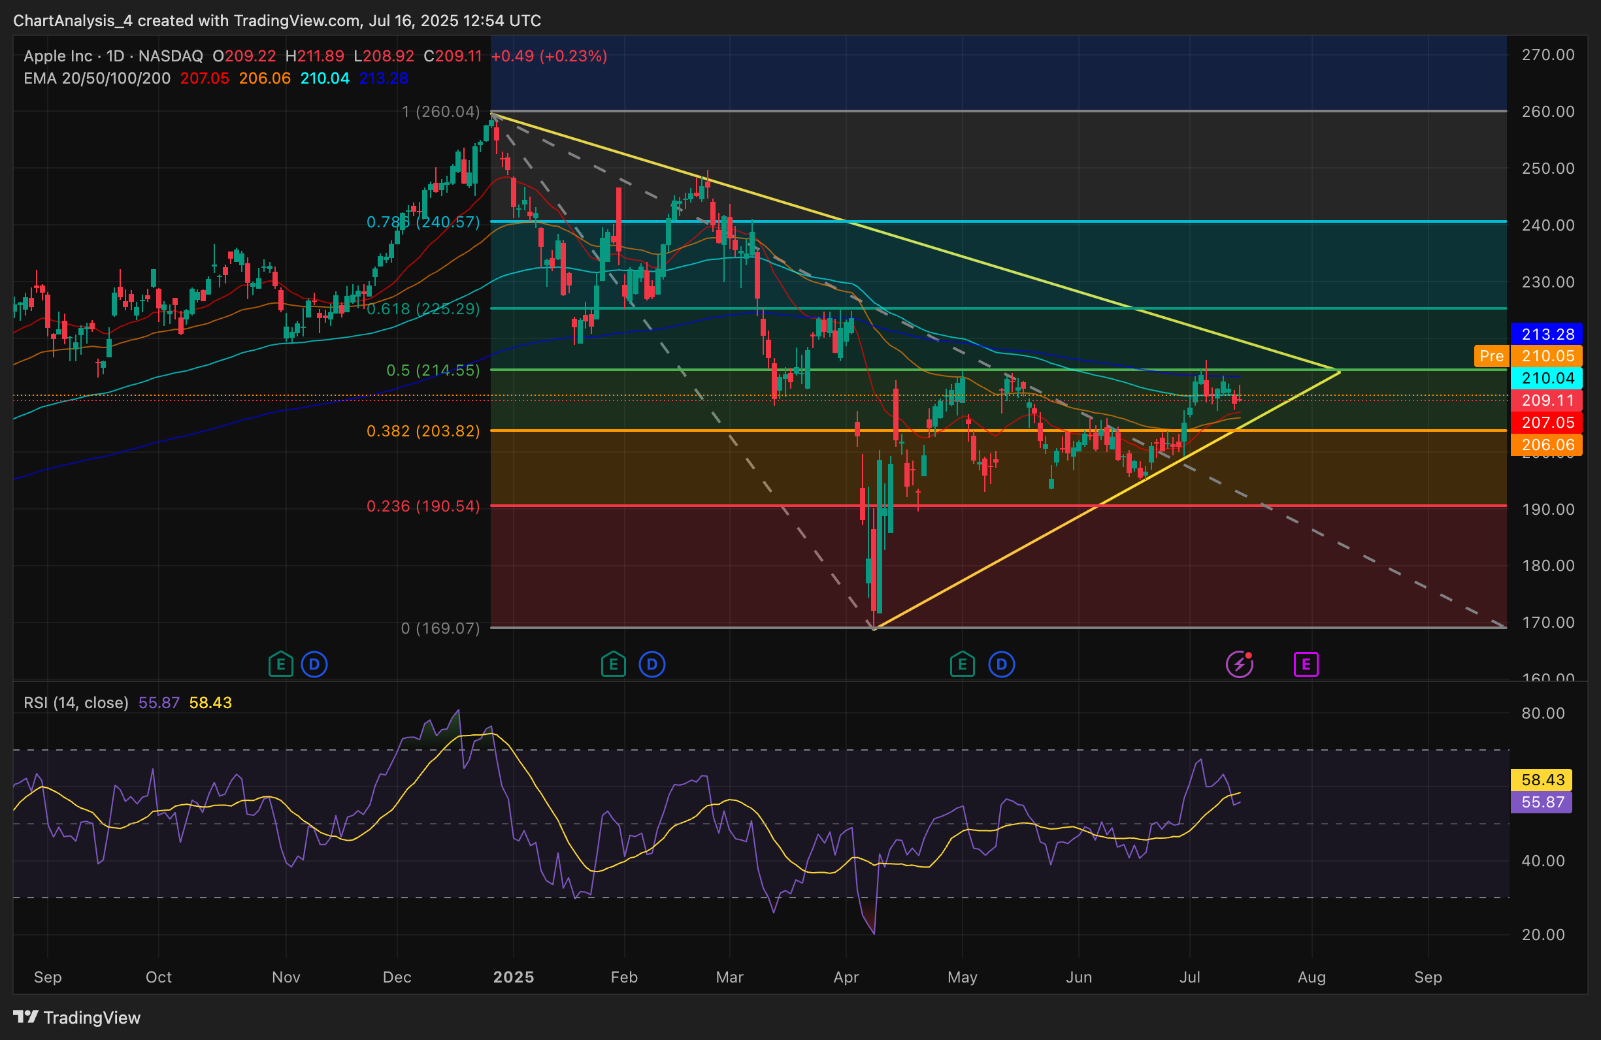This screenshot has width=1601, height=1040.
Task: Click the orange Pre market label
Action: click(1491, 356)
